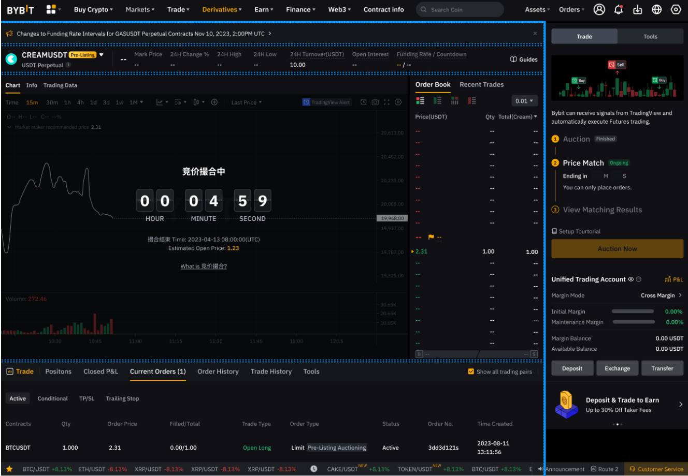Open the user profile icon

[x=599, y=9]
